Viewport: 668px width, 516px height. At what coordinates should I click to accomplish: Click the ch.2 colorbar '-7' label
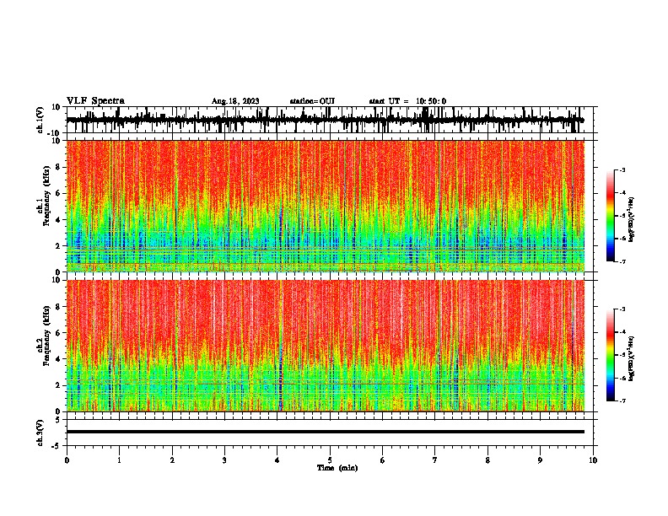tap(622, 401)
